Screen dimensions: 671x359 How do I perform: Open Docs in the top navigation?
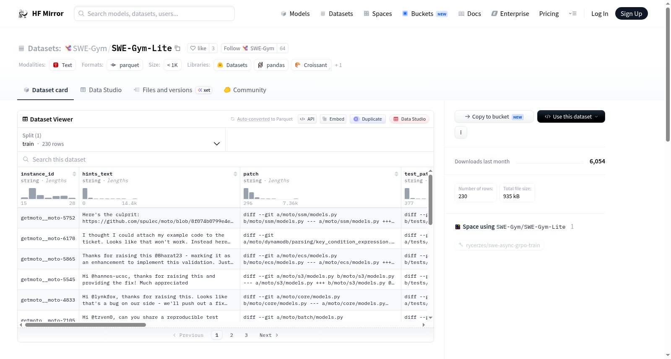click(x=470, y=14)
